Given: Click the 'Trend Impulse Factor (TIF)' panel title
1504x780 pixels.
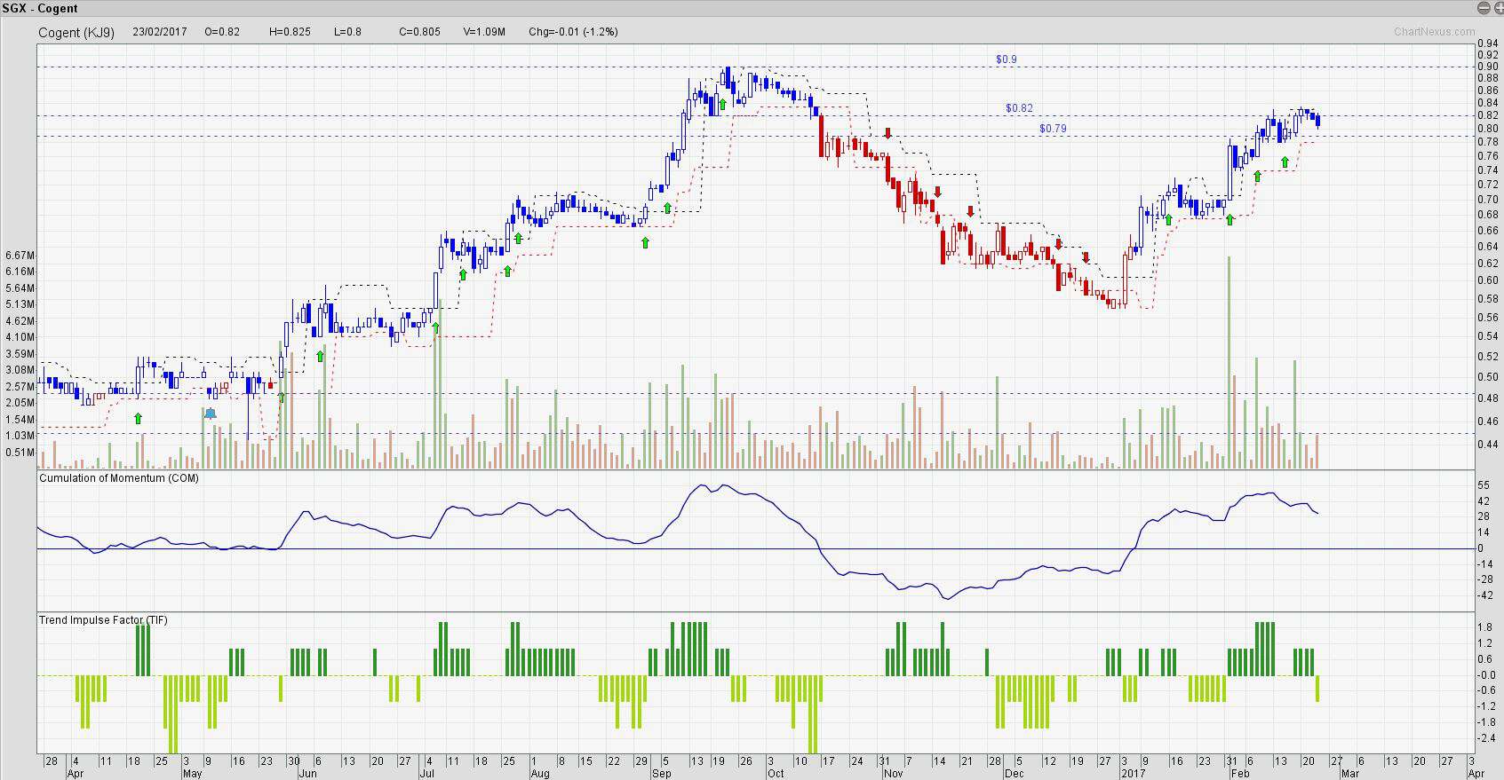Looking at the screenshot, I should 103,620.
